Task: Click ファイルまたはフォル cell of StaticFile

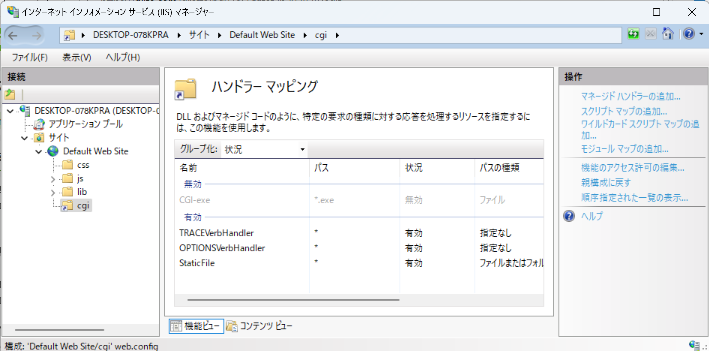Action: (511, 263)
